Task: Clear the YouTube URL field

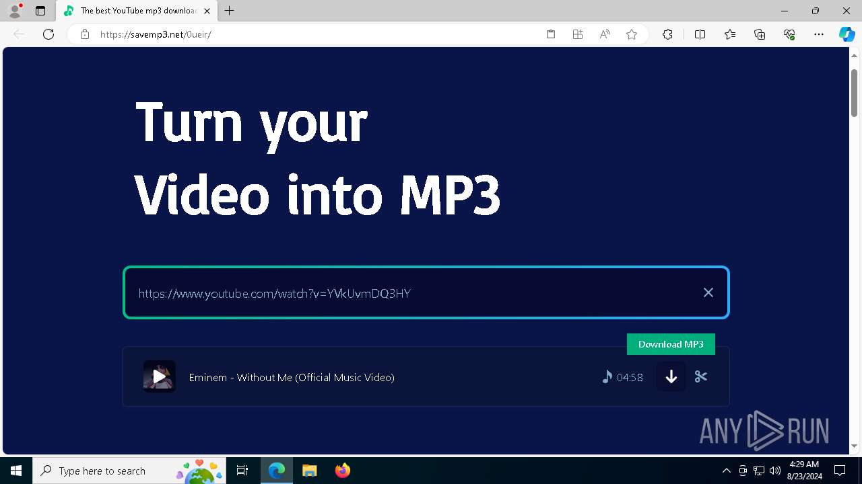Action: tap(708, 292)
